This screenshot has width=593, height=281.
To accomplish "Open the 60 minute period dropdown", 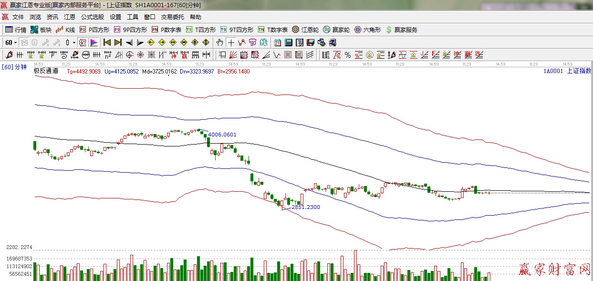I will 11,42.
